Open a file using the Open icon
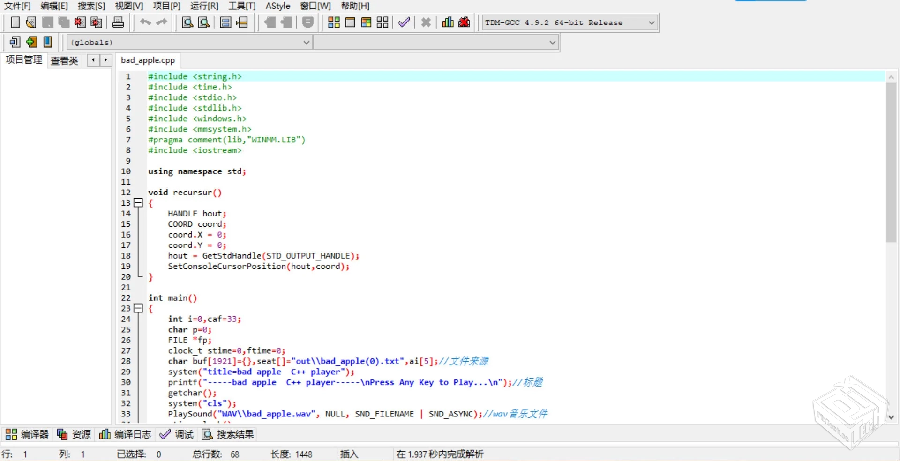The height and width of the screenshot is (461, 900). coord(30,22)
